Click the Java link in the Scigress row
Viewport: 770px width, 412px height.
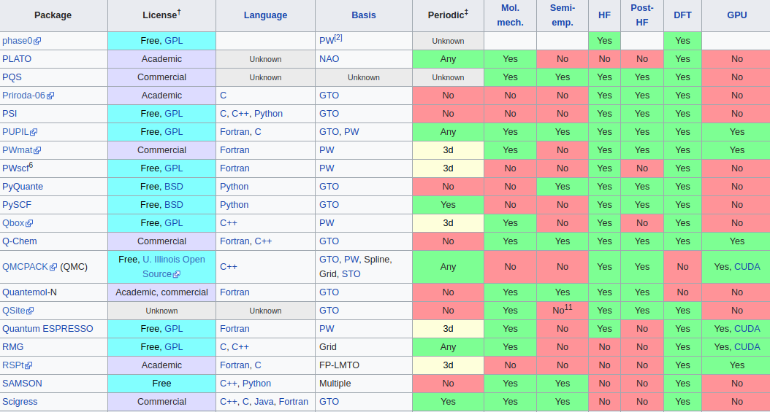264,402
